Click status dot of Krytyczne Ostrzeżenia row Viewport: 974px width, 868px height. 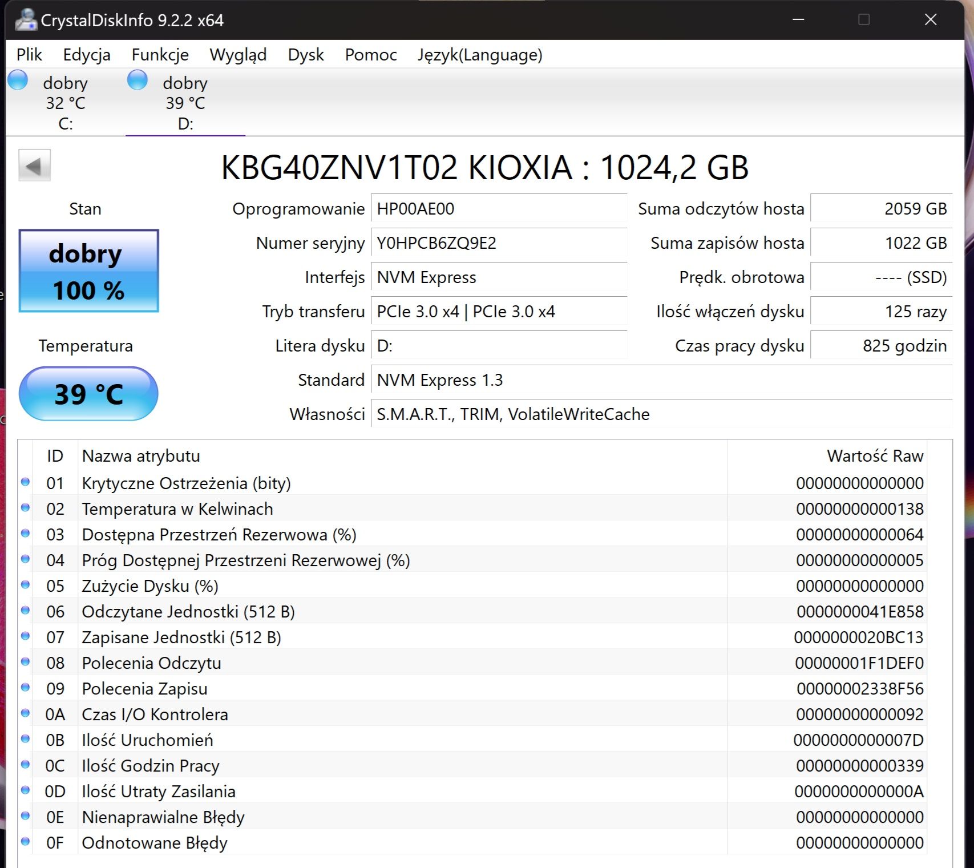[25, 482]
